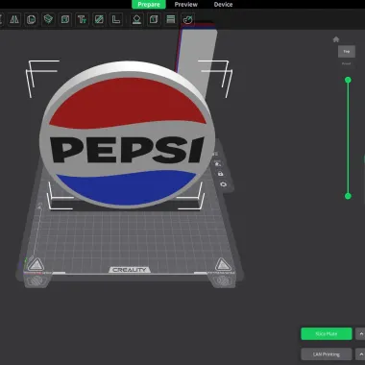Click the lower handle of layer slider

pyautogui.click(x=348, y=196)
